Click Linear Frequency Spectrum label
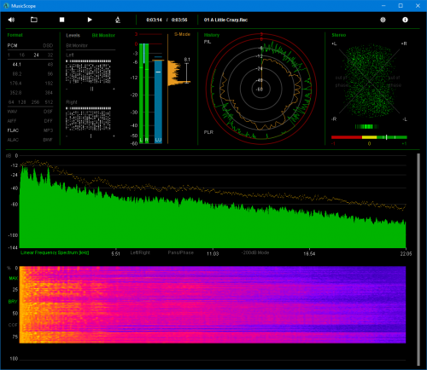The height and width of the screenshot is (370, 427). tap(55, 252)
